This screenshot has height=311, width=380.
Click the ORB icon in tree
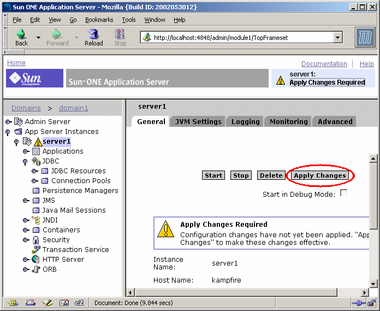(x=36, y=269)
